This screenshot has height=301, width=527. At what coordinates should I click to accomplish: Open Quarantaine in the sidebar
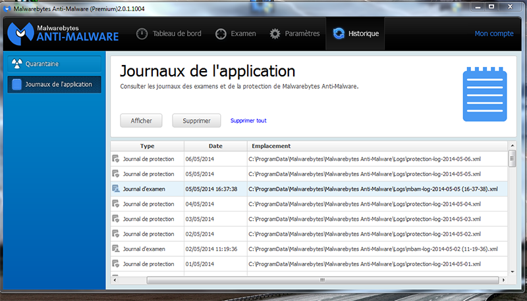[x=55, y=64]
